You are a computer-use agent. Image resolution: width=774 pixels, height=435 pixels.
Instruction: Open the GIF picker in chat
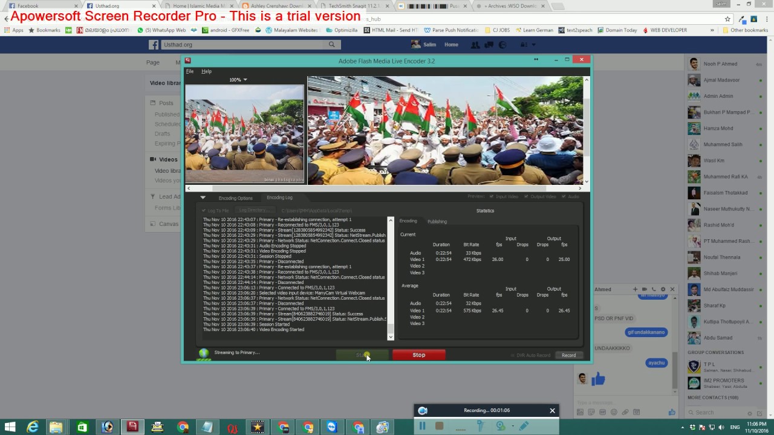(x=602, y=412)
